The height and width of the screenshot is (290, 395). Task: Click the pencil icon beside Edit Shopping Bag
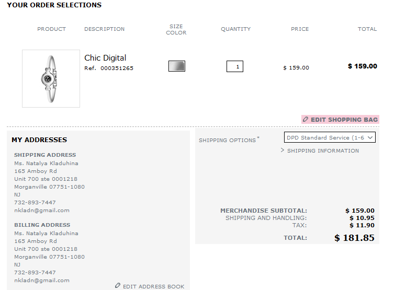[x=306, y=120]
